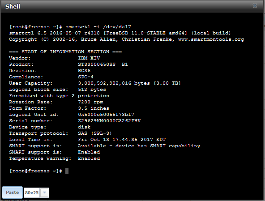Click the Local Time Fri Oct 13 value
Viewport: 265px width, 201px height.
[122, 140]
